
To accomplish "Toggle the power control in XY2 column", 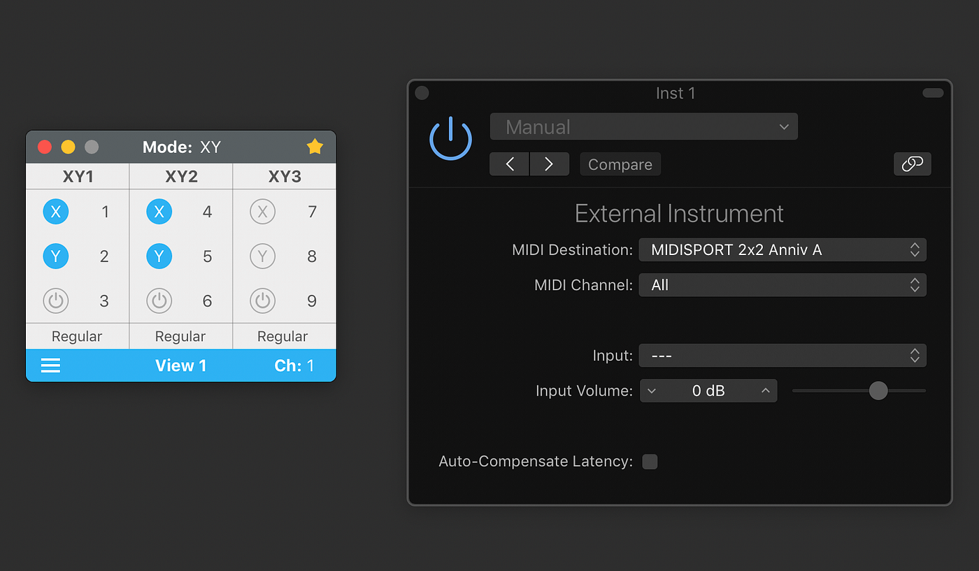I will click(159, 301).
